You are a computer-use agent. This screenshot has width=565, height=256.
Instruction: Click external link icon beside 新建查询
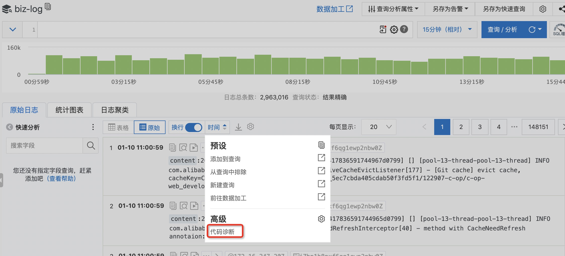point(321,184)
